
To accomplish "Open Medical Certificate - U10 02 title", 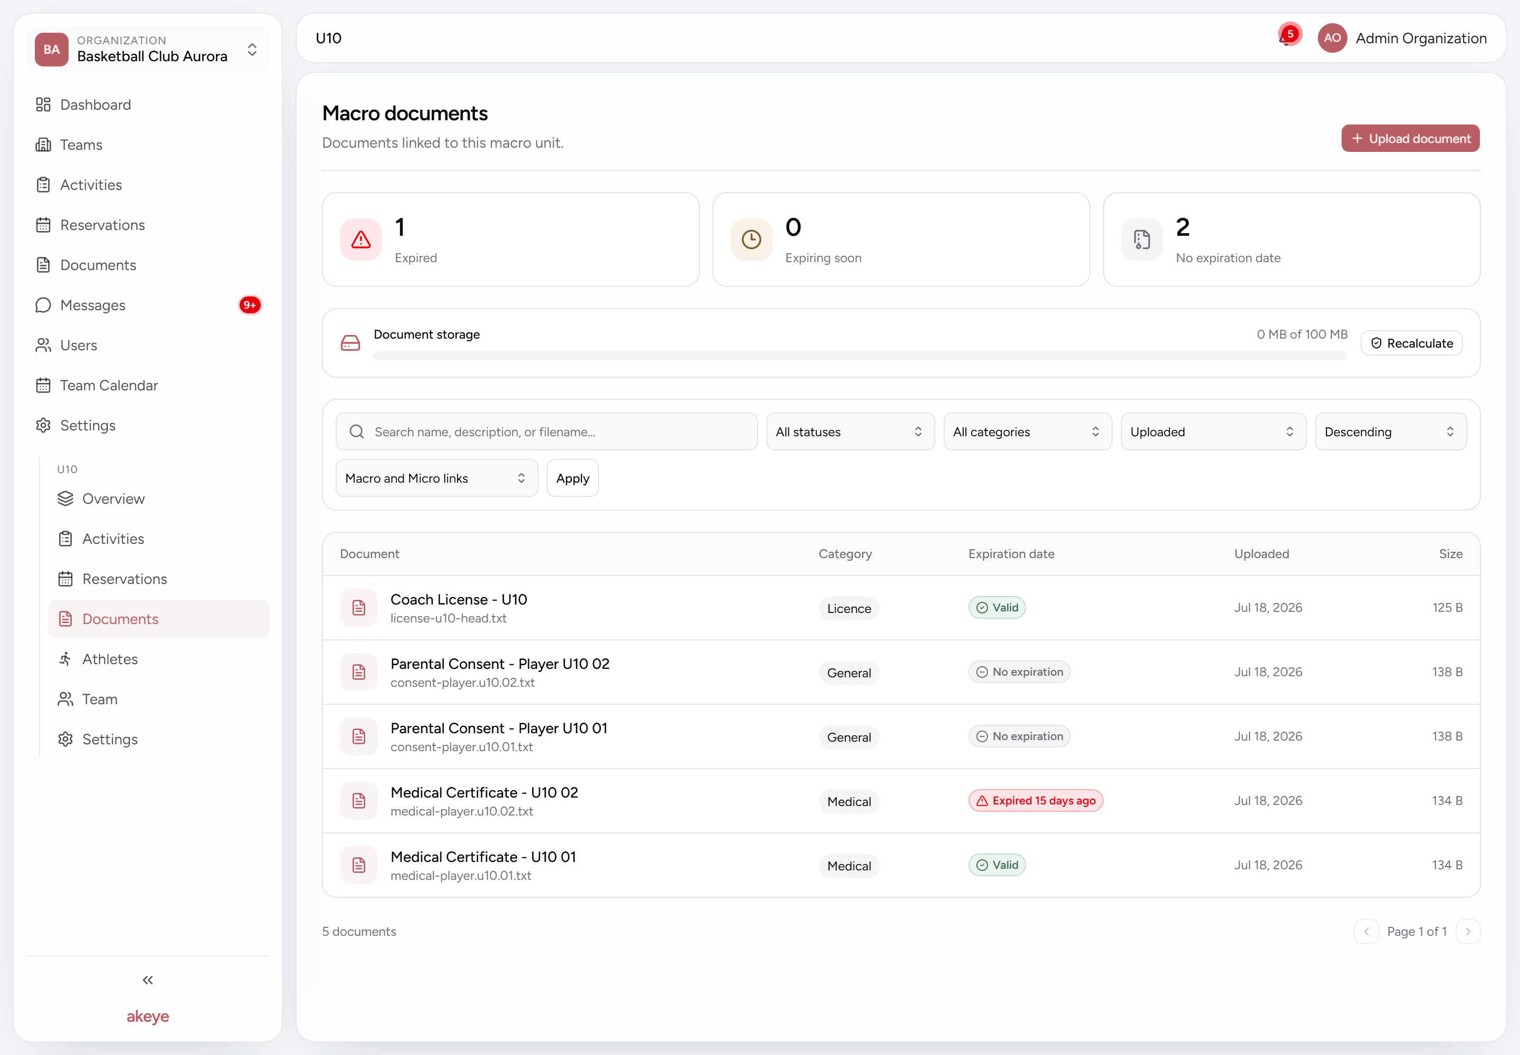I will pyautogui.click(x=484, y=793).
